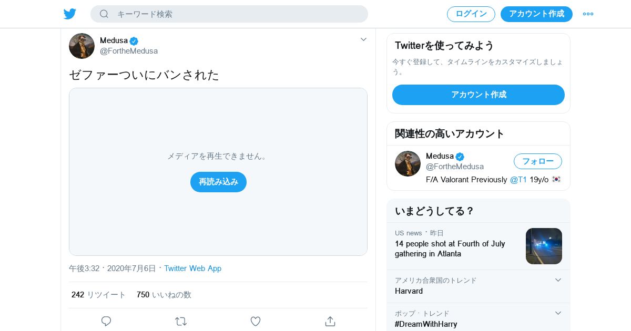Type in the キーワード検索 search field

237,14
